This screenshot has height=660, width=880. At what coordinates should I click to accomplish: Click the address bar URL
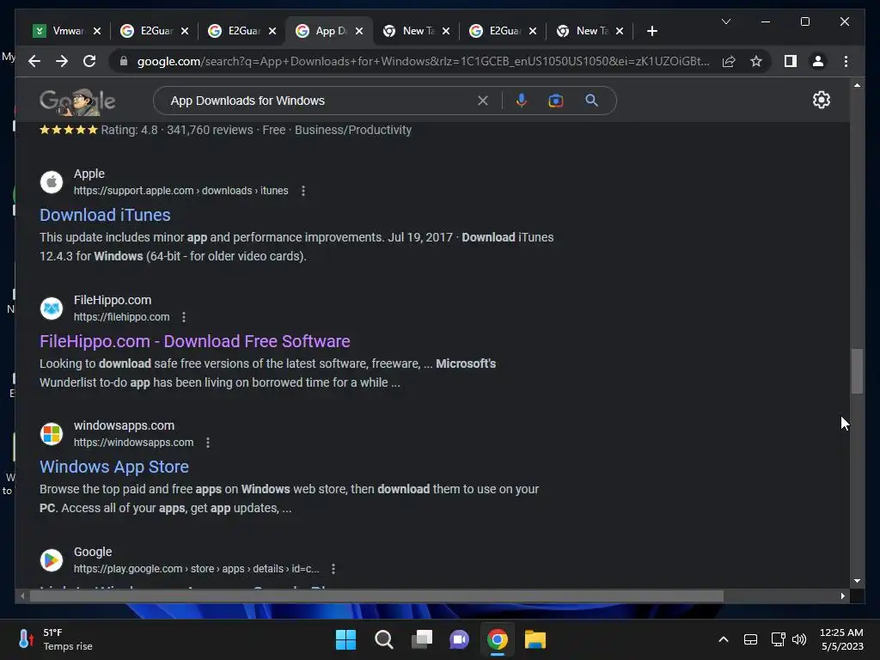tap(423, 61)
